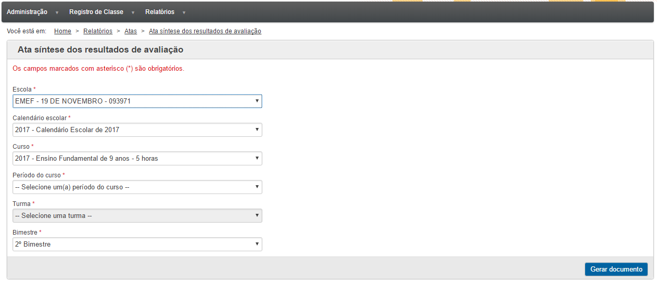Screen dimensions: 658x283
Task: Open Relatórios breadcrumb link
Action: (98, 31)
